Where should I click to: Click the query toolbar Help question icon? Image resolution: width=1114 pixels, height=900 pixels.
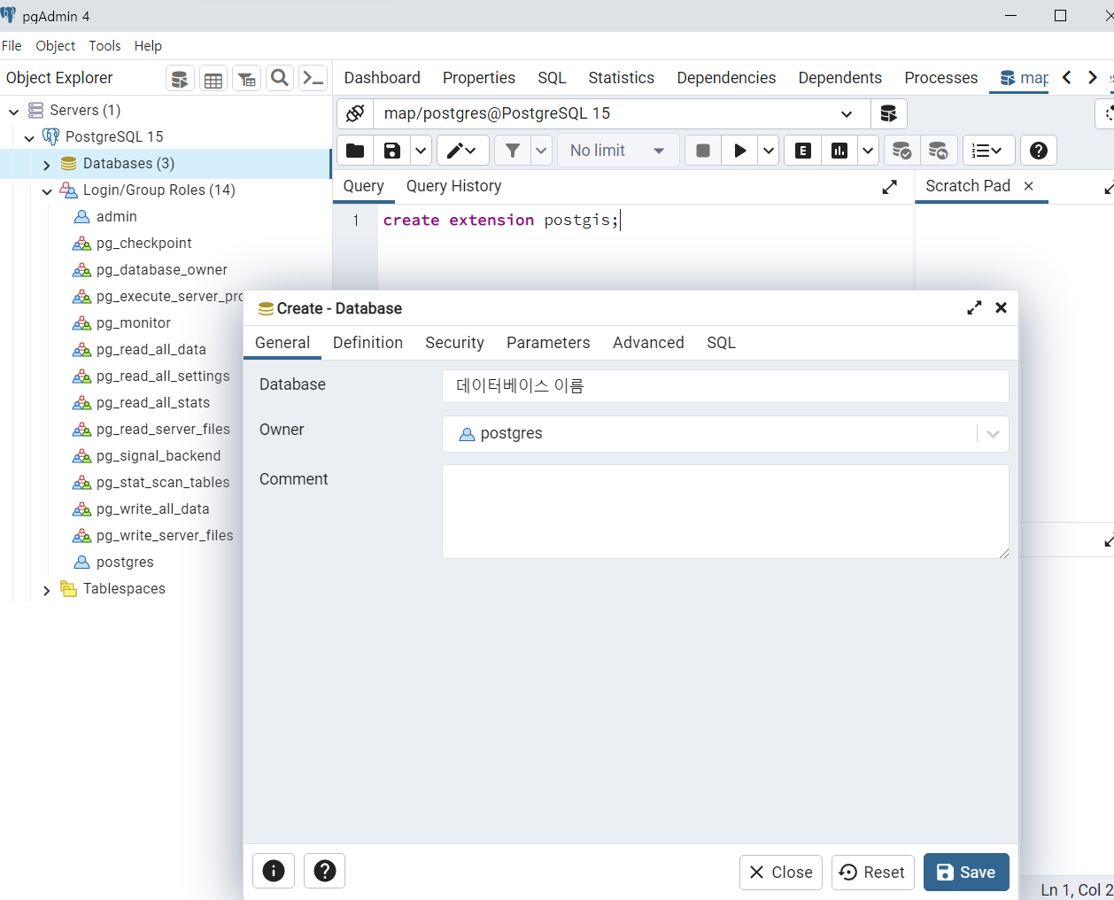coord(1039,151)
